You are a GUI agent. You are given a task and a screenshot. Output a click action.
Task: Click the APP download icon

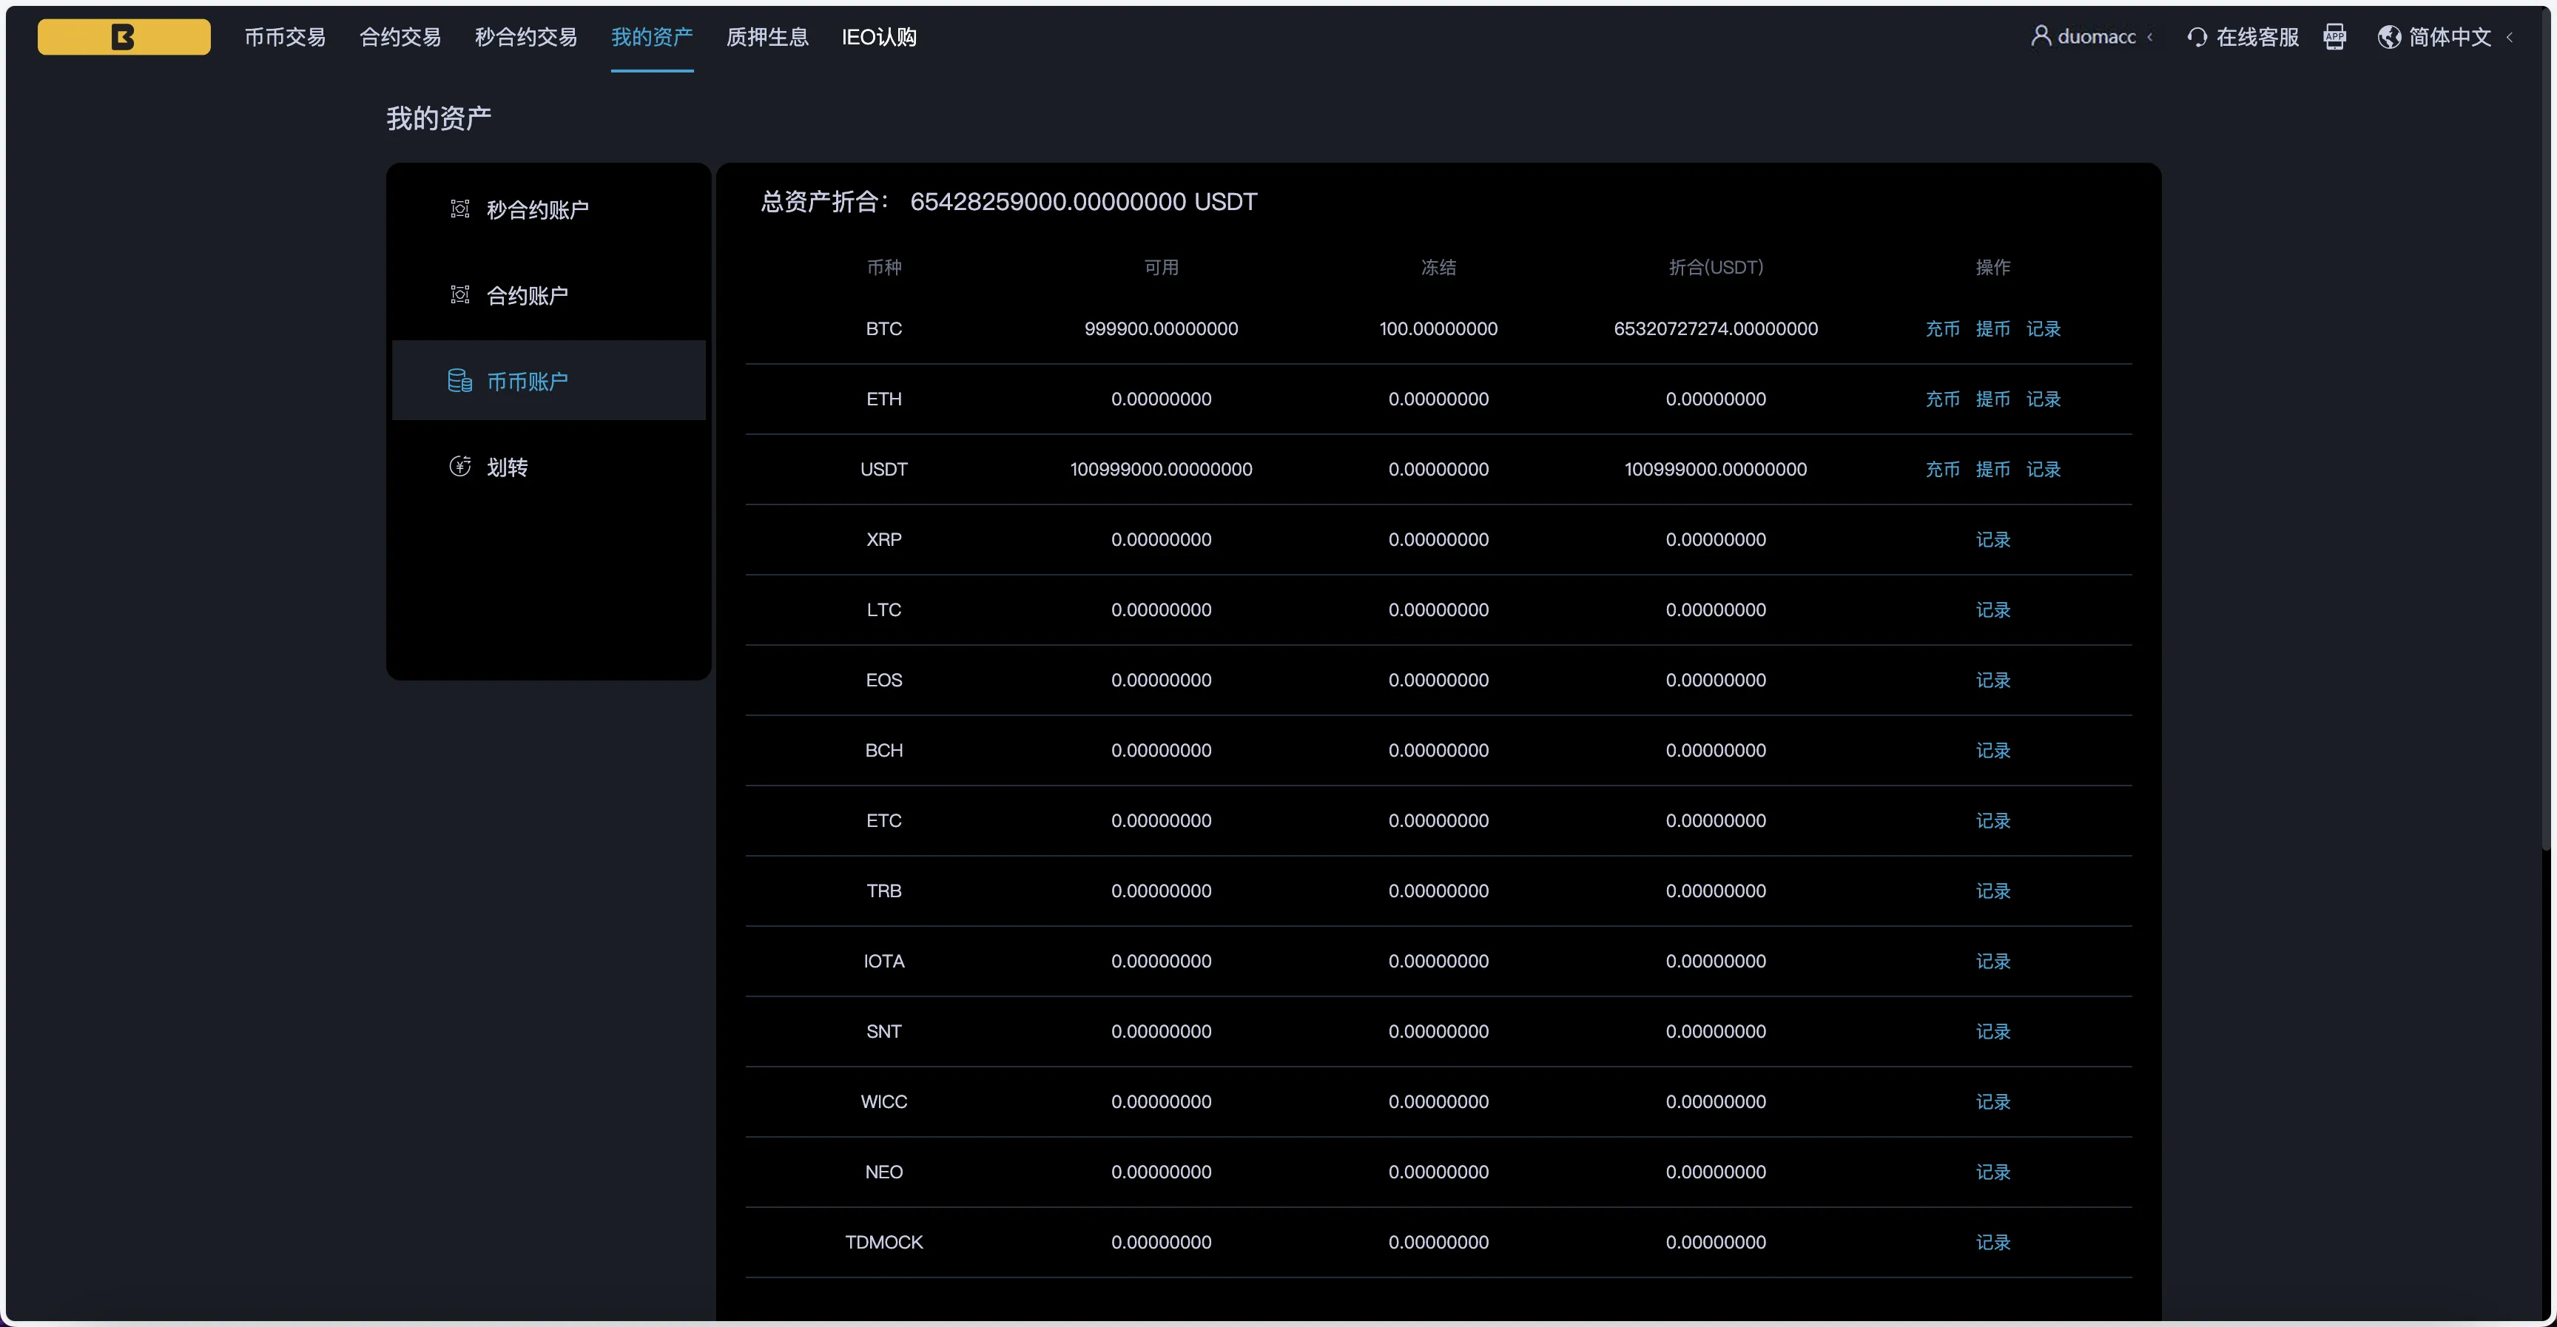point(2334,37)
